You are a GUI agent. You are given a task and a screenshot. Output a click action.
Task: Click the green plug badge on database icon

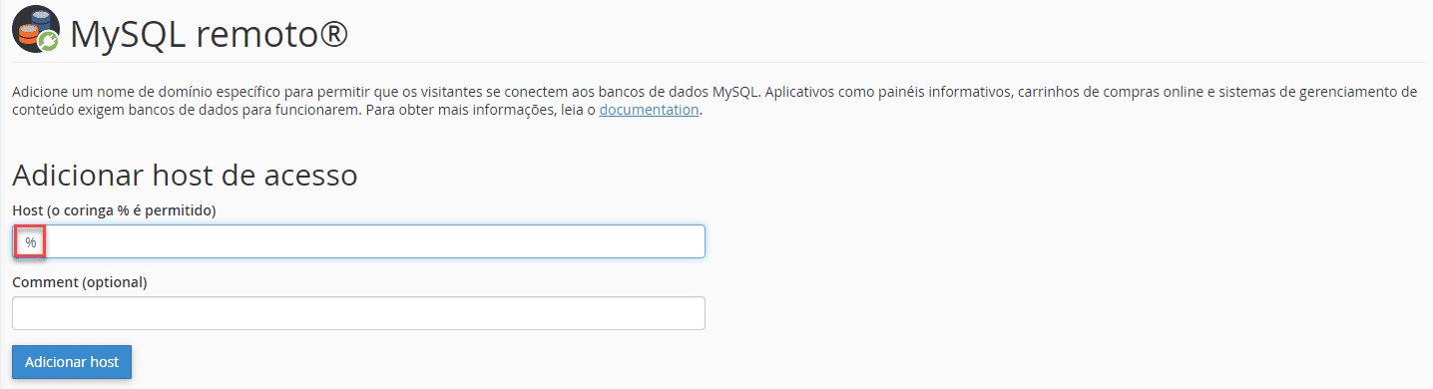(49, 43)
